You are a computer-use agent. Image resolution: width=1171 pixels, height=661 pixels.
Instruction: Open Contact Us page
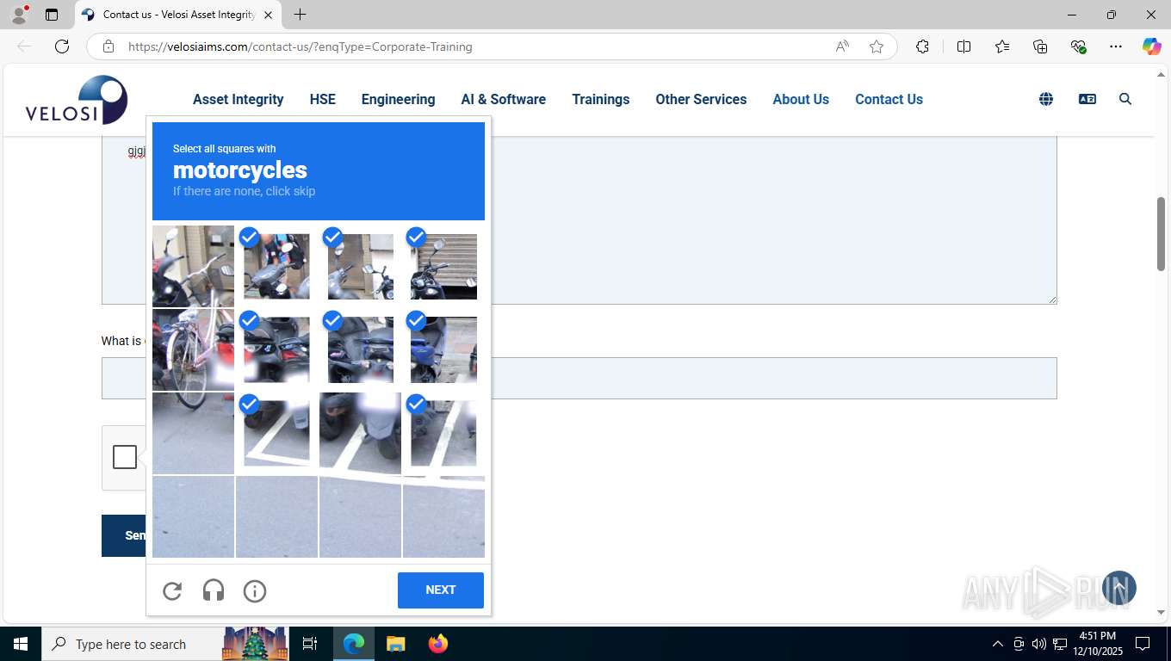pyautogui.click(x=889, y=99)
